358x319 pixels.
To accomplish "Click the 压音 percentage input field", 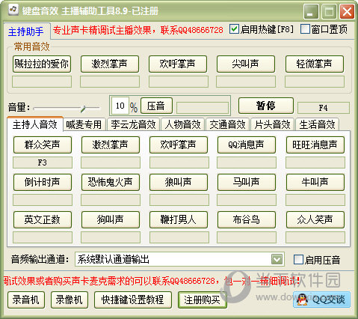I will pos(120,106).
